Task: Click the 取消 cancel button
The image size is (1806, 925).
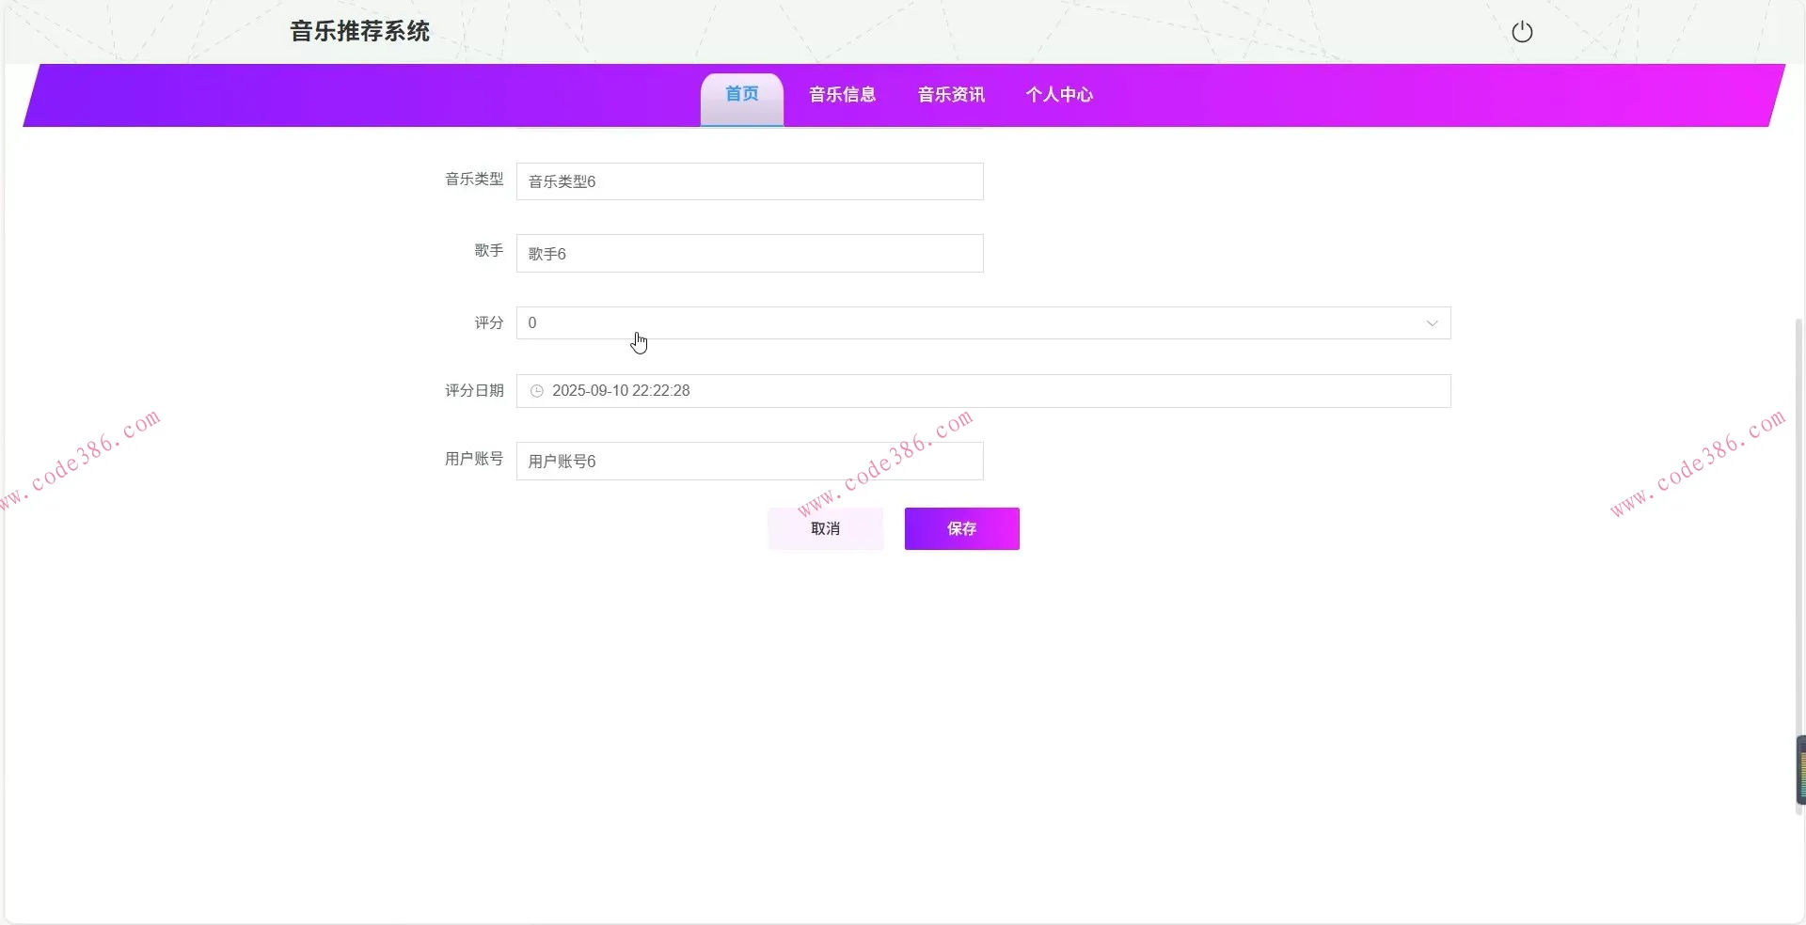Action: pyautogui.click(x=825, y=528)
